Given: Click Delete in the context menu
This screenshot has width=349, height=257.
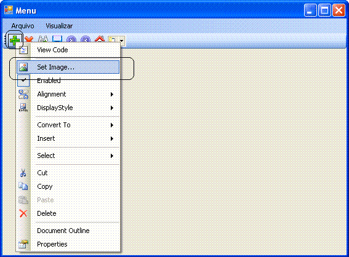Looking at the screenshot, I should click(68, 213).
